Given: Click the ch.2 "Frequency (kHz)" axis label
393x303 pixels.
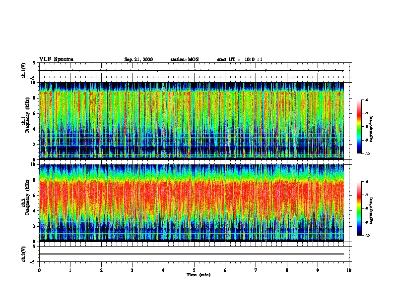Looking at the screenshot, I should coord(27,197).
